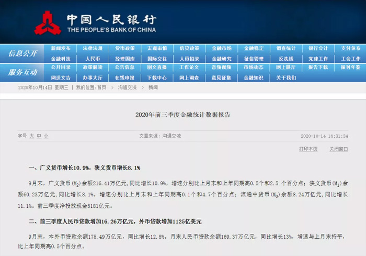
Task: Go to 货币政策 section
Action: click(x=125, y=48)
